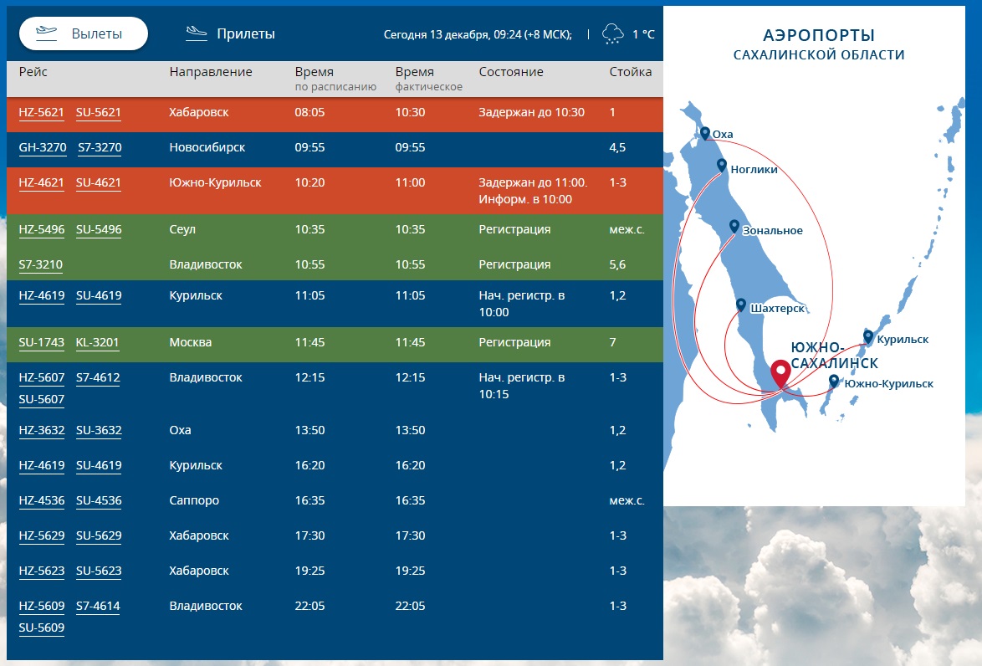Open flight S7-3270 to Новосибирск

click(x=100, y=148)
